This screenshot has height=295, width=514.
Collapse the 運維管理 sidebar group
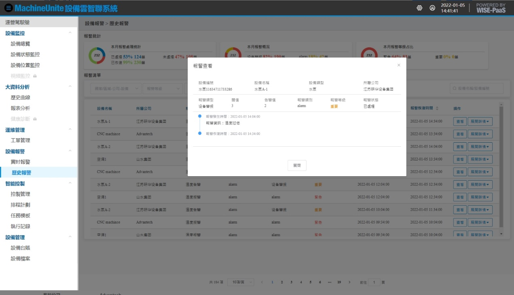(70, 130)
